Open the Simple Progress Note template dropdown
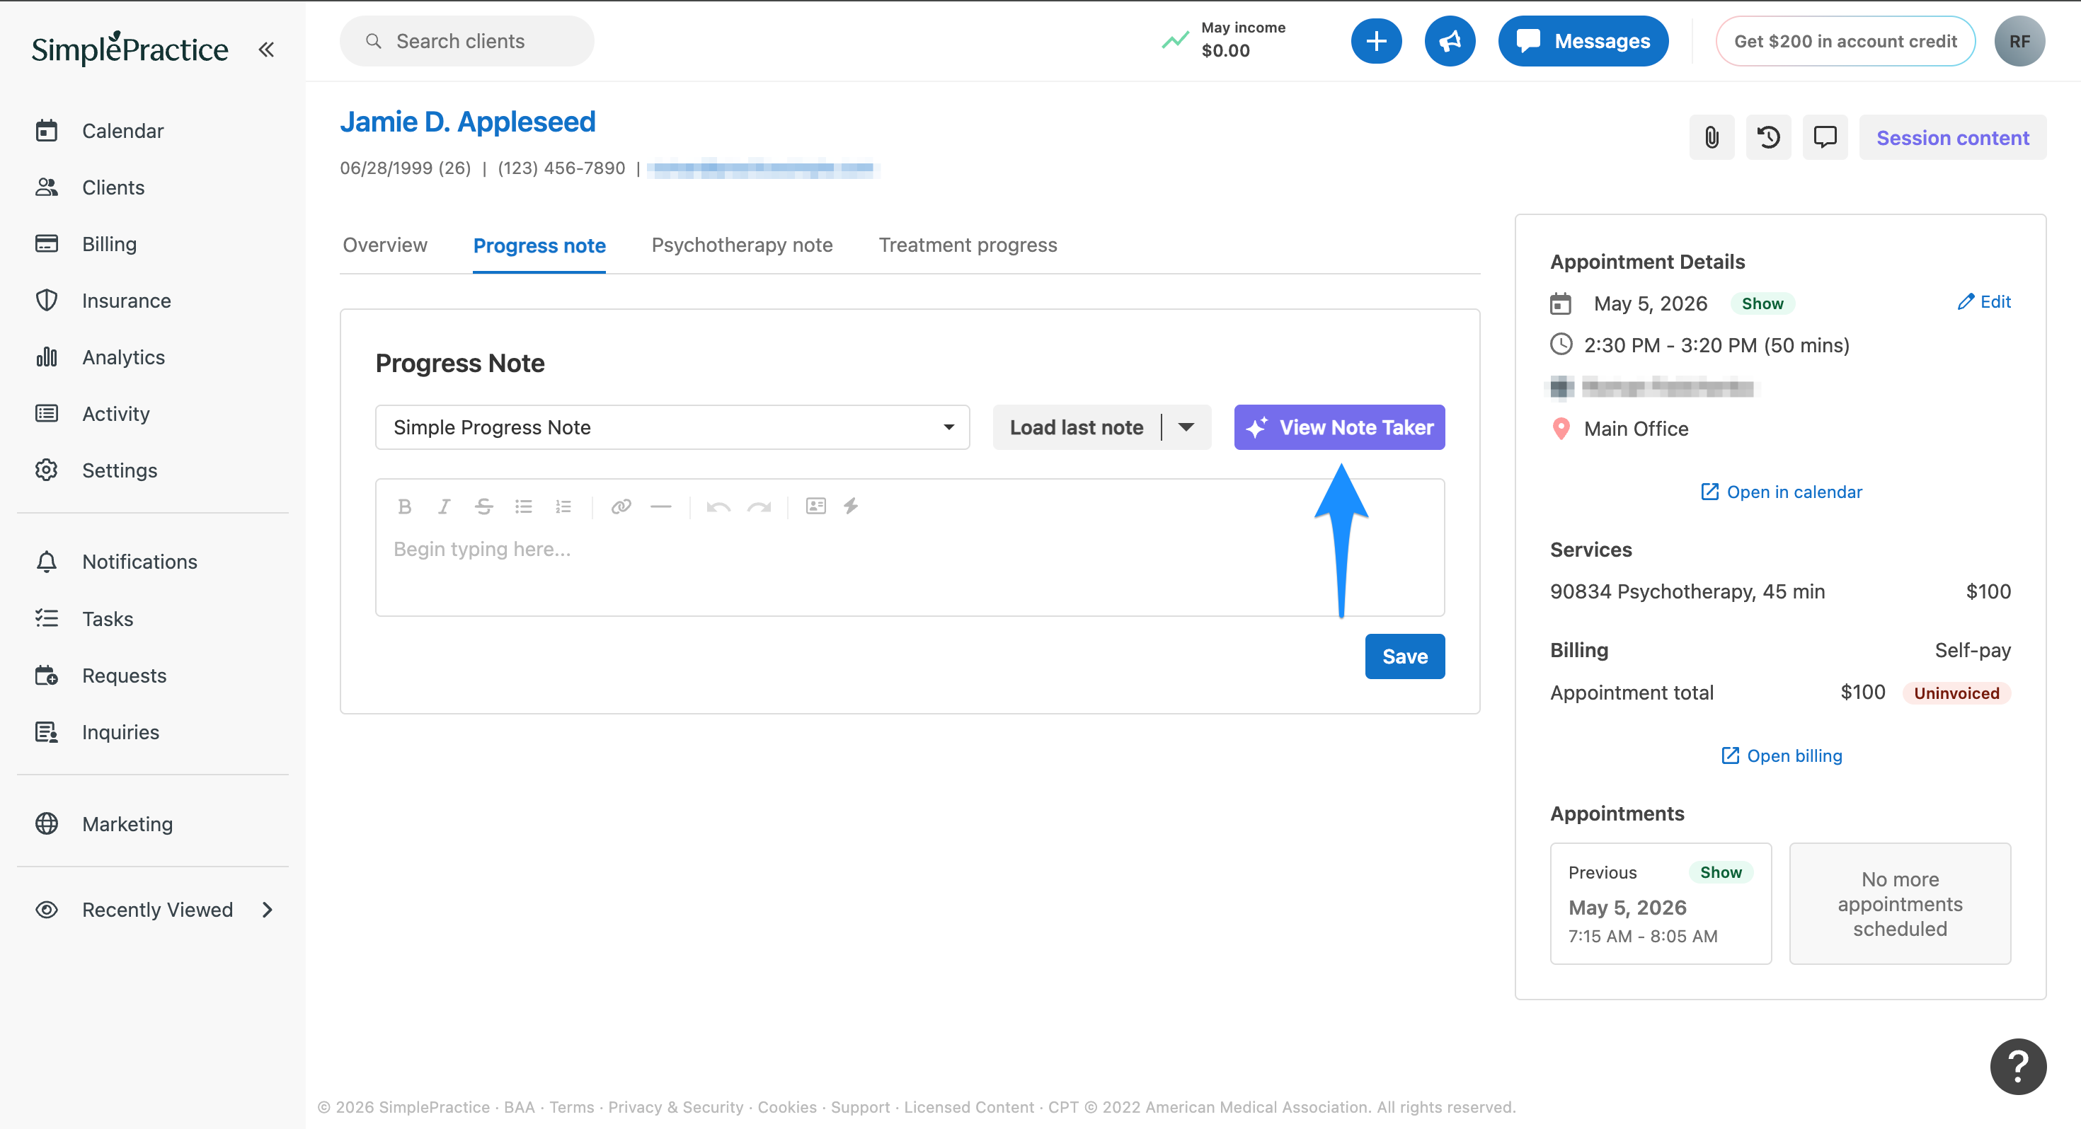The image size is (2081, 1129). 672,427
